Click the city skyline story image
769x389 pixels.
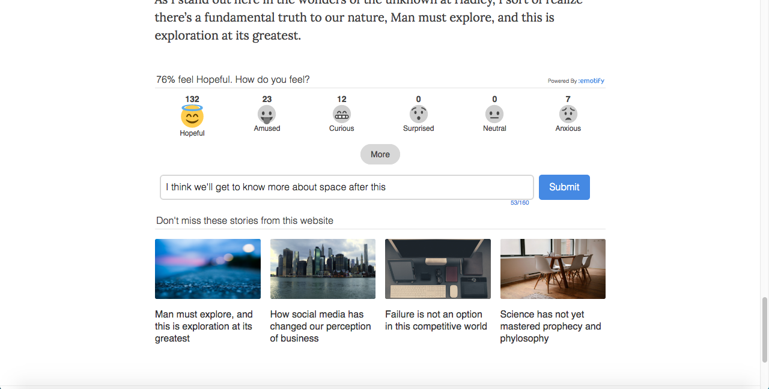click(x=323, y=268)
